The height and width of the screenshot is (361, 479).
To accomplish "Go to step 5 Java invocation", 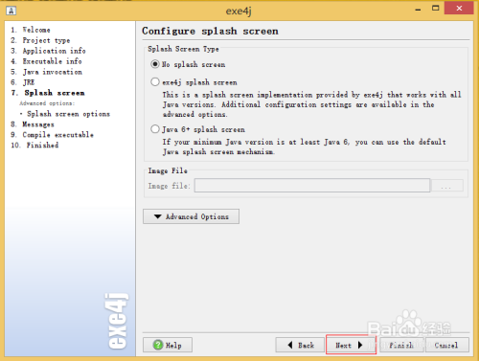I will tap(47, 72).
